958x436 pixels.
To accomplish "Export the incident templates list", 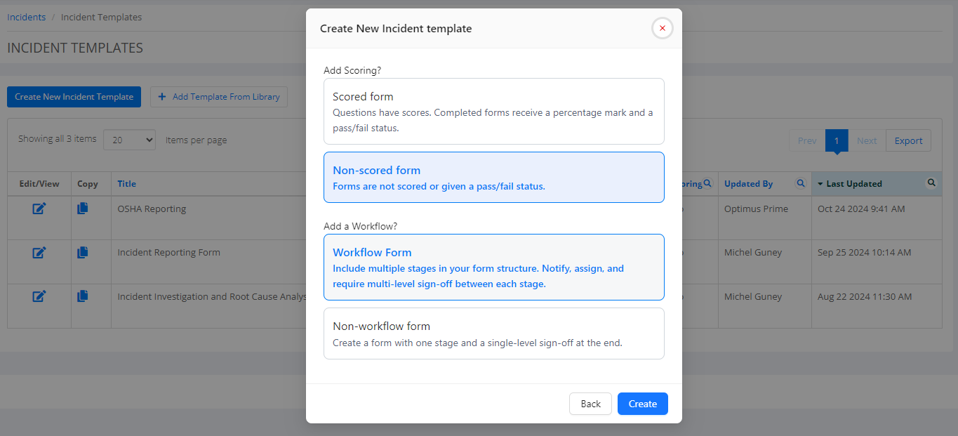I will tap(909, 140).
